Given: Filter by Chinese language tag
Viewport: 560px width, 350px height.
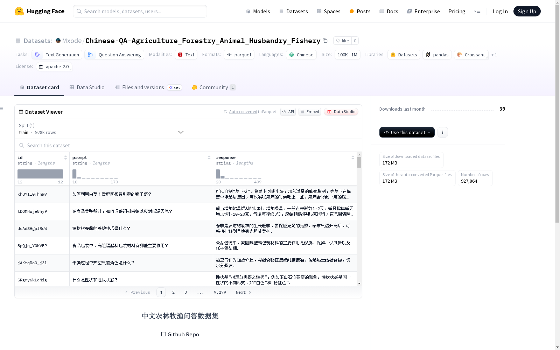Looking at the screenshot, I should click(x=301, y=55).
